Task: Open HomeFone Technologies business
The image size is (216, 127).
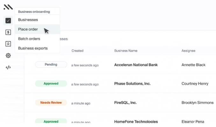Action: 136,122
